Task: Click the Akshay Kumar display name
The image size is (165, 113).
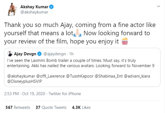Action: tap(34, 7)
